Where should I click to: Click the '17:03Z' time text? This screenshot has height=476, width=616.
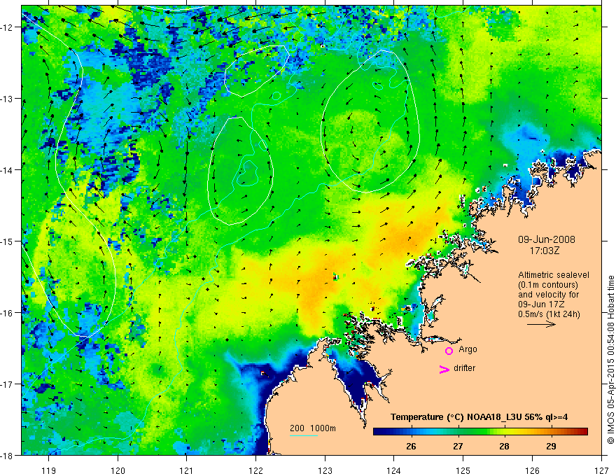(x=544, y=251)
